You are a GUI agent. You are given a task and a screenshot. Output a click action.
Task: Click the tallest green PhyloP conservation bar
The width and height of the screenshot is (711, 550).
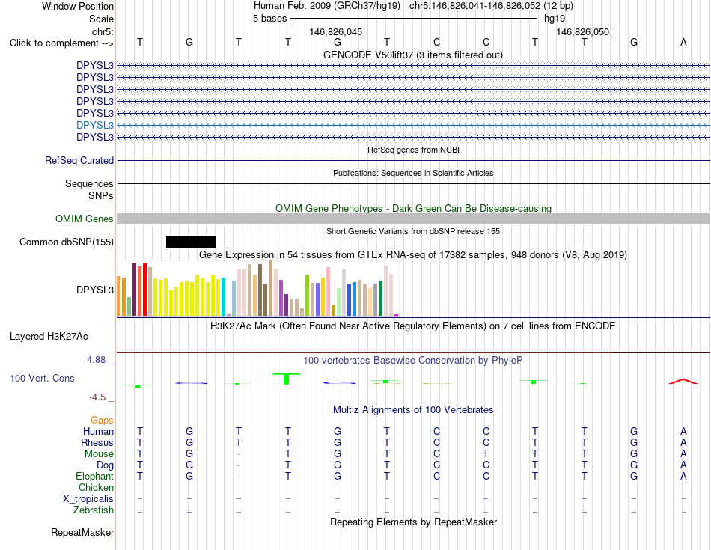[287, 379]
